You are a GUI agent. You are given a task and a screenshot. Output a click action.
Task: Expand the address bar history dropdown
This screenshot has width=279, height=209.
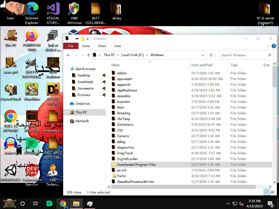[202, 55]
